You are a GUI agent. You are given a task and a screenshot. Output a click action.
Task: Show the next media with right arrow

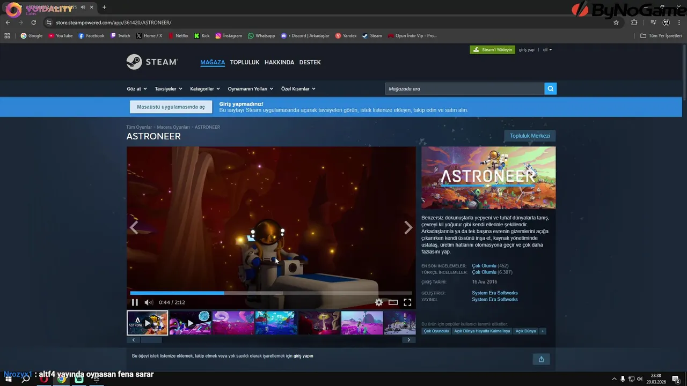coord(408,228)
